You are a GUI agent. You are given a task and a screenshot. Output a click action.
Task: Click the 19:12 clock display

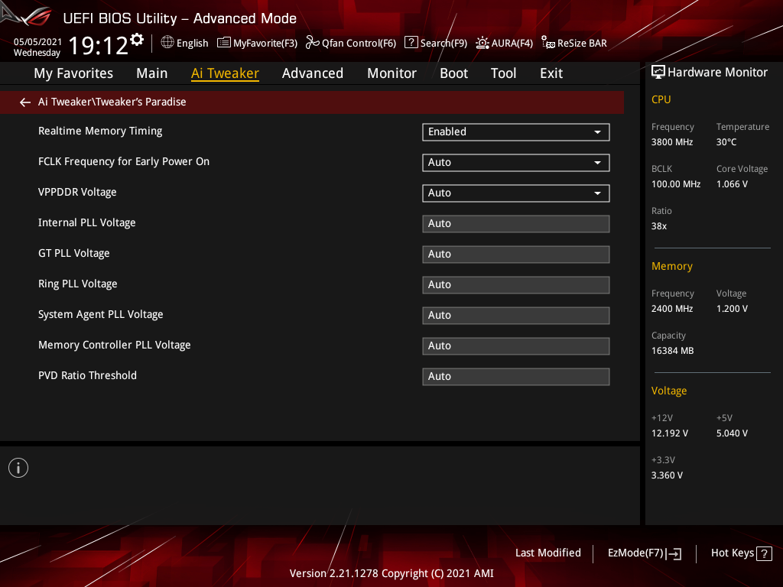[x=99, y=45]
